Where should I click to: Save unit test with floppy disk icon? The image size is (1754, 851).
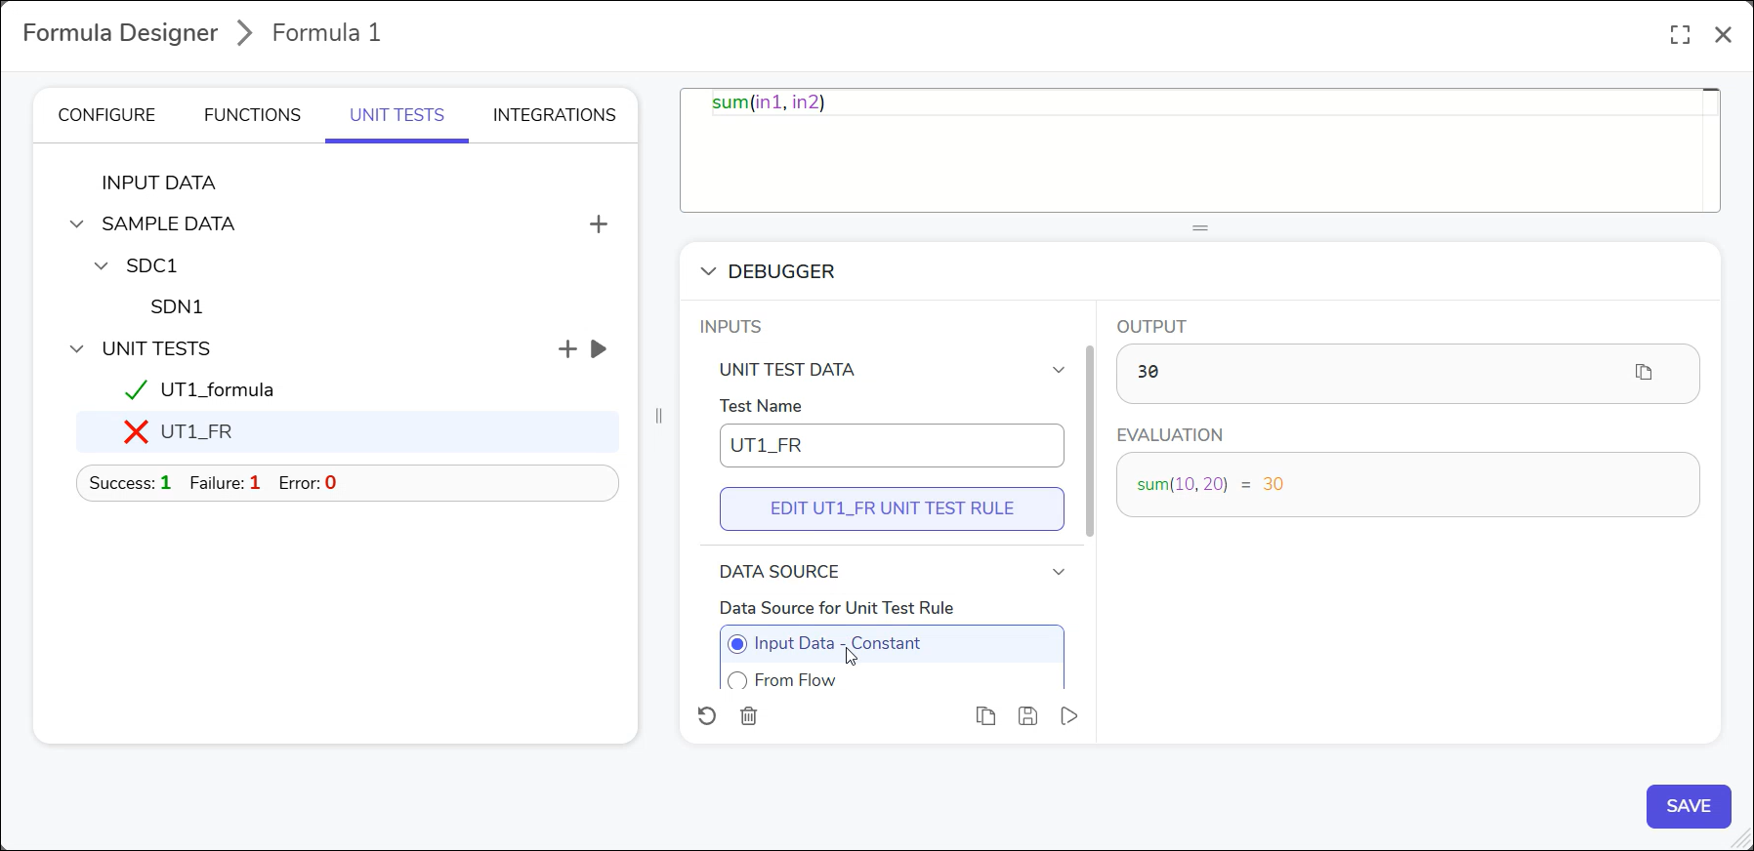pos(1027,716)
